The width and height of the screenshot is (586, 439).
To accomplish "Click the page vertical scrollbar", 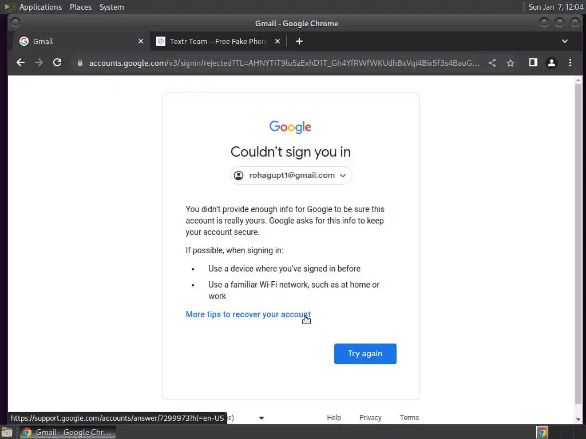I will [x=578, y=244].
